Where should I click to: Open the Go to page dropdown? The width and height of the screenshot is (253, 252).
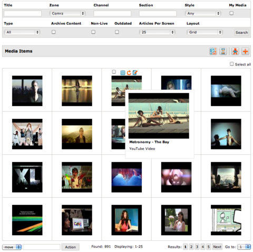point(244,247)
